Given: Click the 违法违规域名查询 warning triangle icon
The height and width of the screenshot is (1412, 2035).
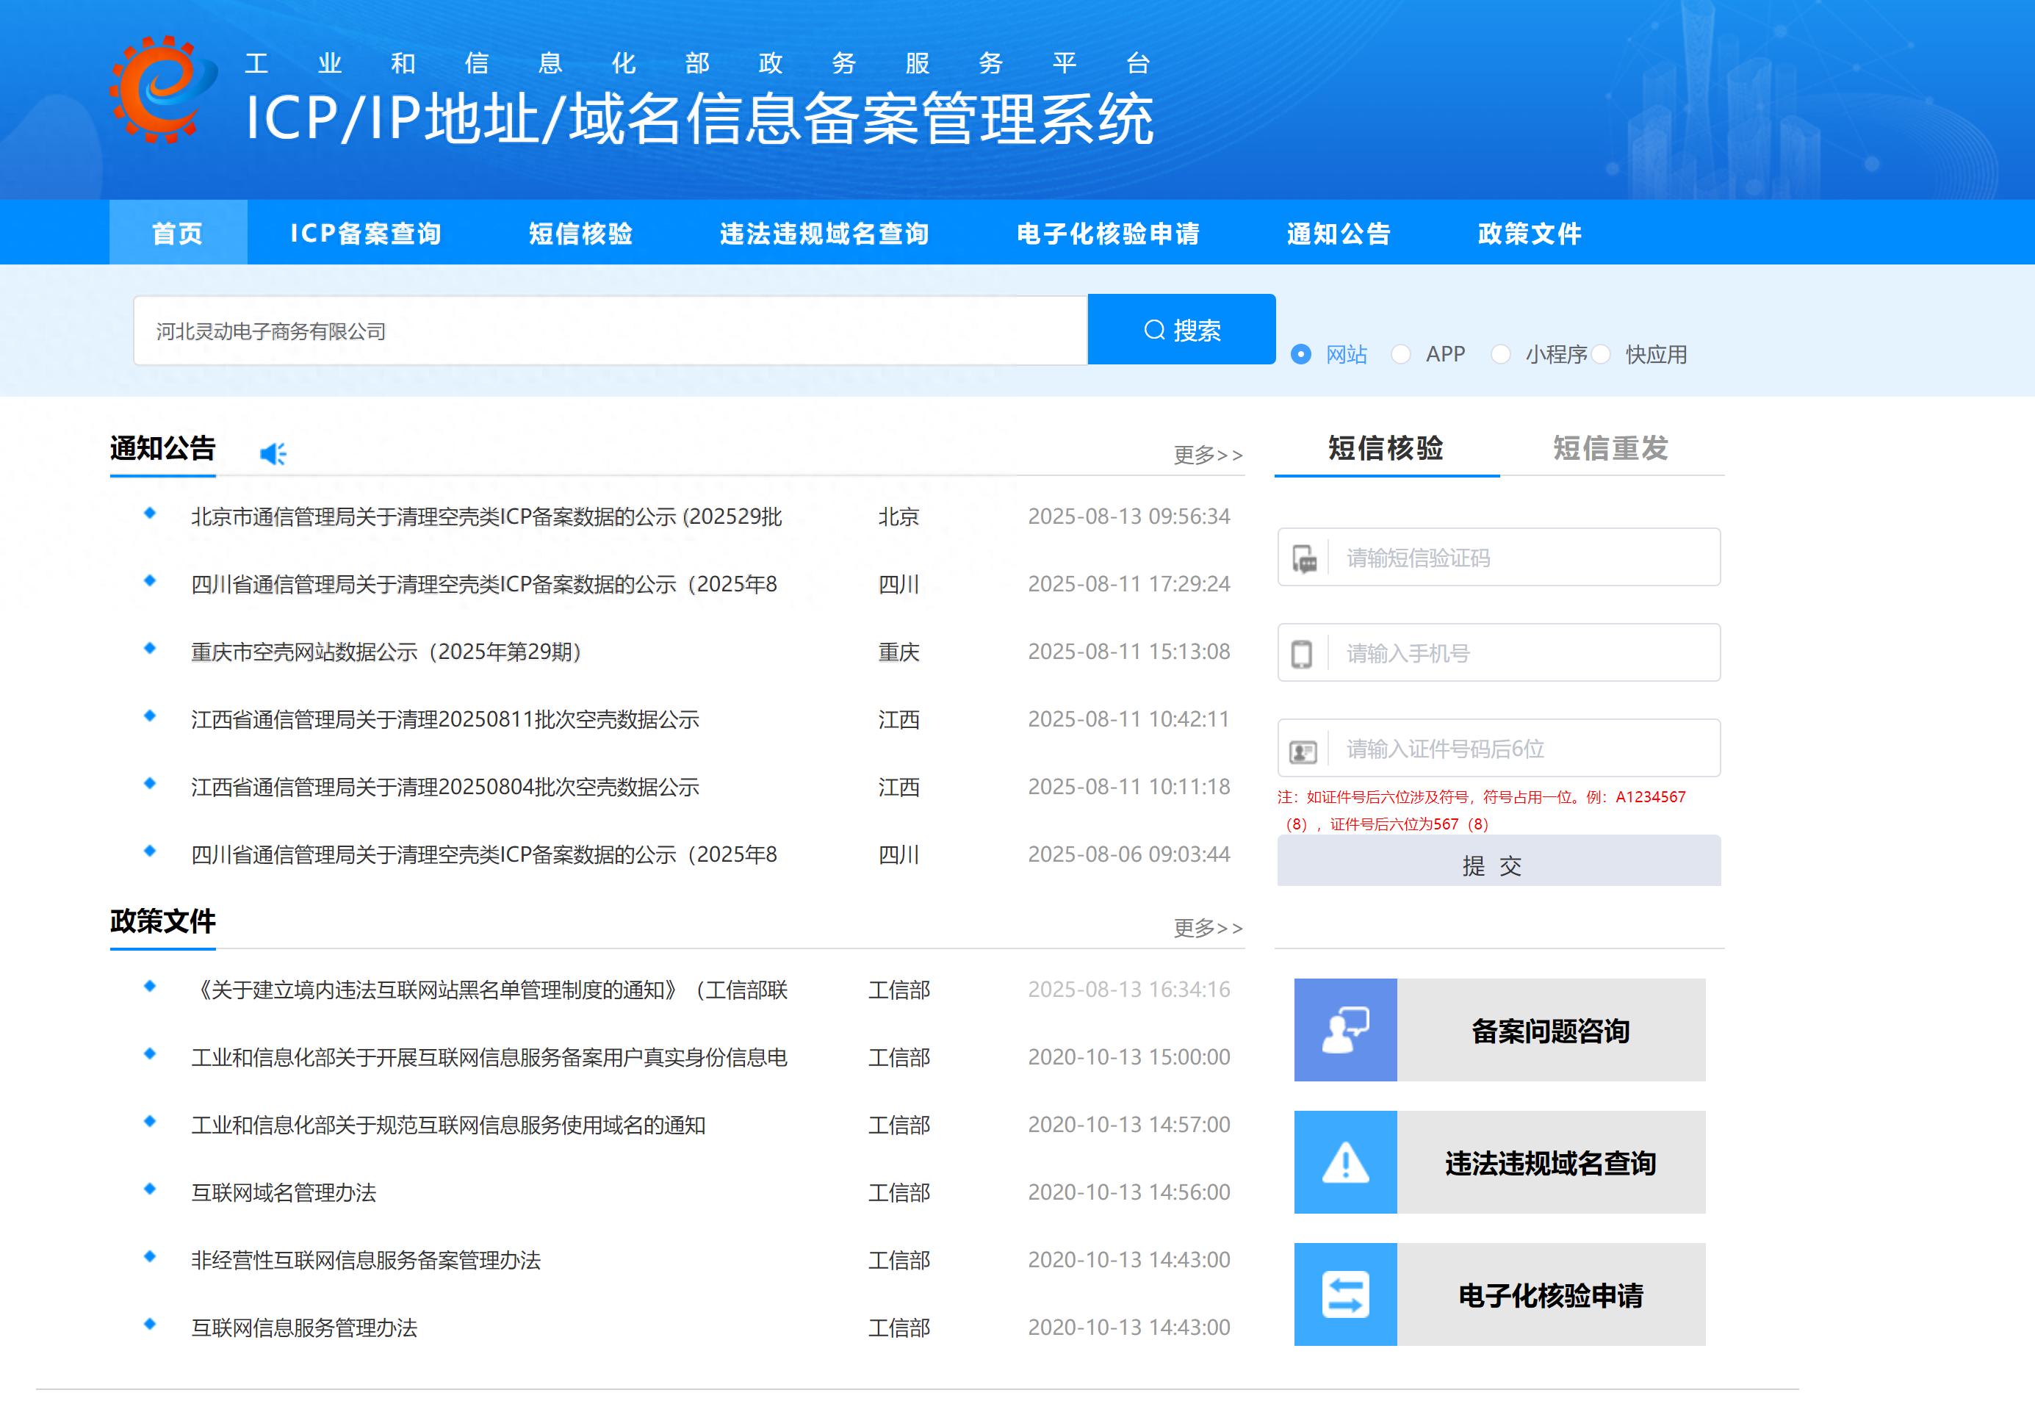Looking at the screenshot, I should pyautogui.click(x=1345, y=1162).
